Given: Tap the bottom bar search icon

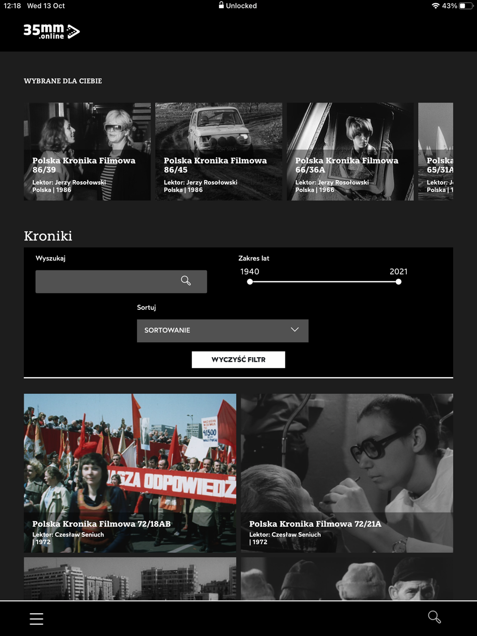Looking at the screenshot, I should (434, 617).
